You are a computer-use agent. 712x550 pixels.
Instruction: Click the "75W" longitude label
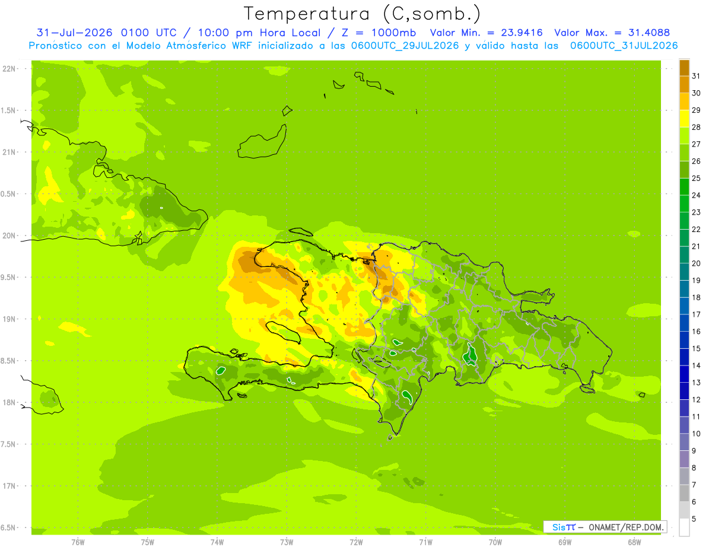(148, 542)
